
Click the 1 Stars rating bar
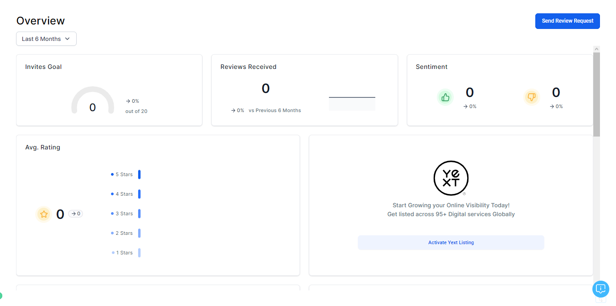pos(140,253)
